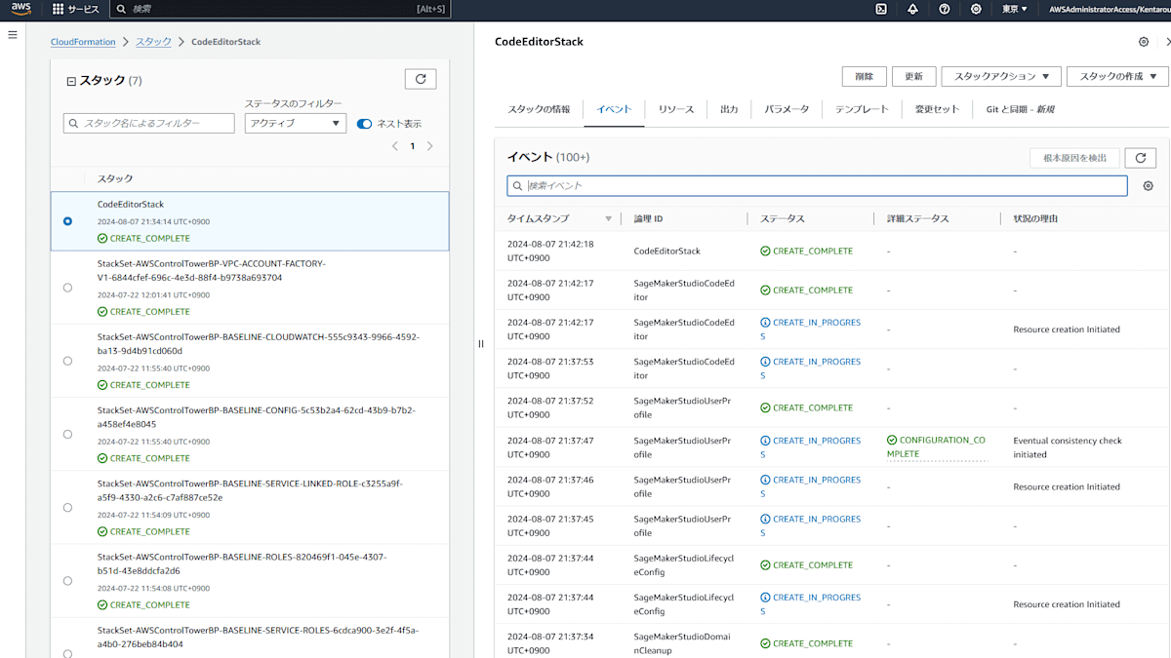Select the BASELINE-SERVICE-ROLES stack radio button
Image resolution: width=1171 pixels, height=658 pixels.
[67, 653]
